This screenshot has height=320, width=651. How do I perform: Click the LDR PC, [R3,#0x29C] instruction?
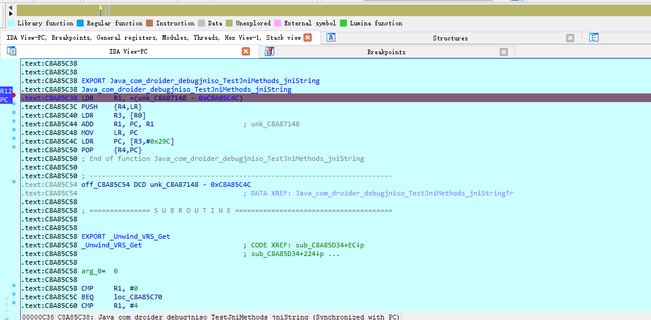(x=128, y=141)
